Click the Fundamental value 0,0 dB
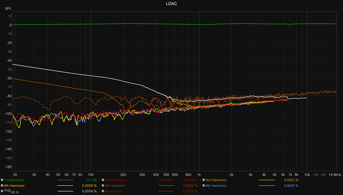This screenshot has height=195, width=343. click(x=91, y=180)
